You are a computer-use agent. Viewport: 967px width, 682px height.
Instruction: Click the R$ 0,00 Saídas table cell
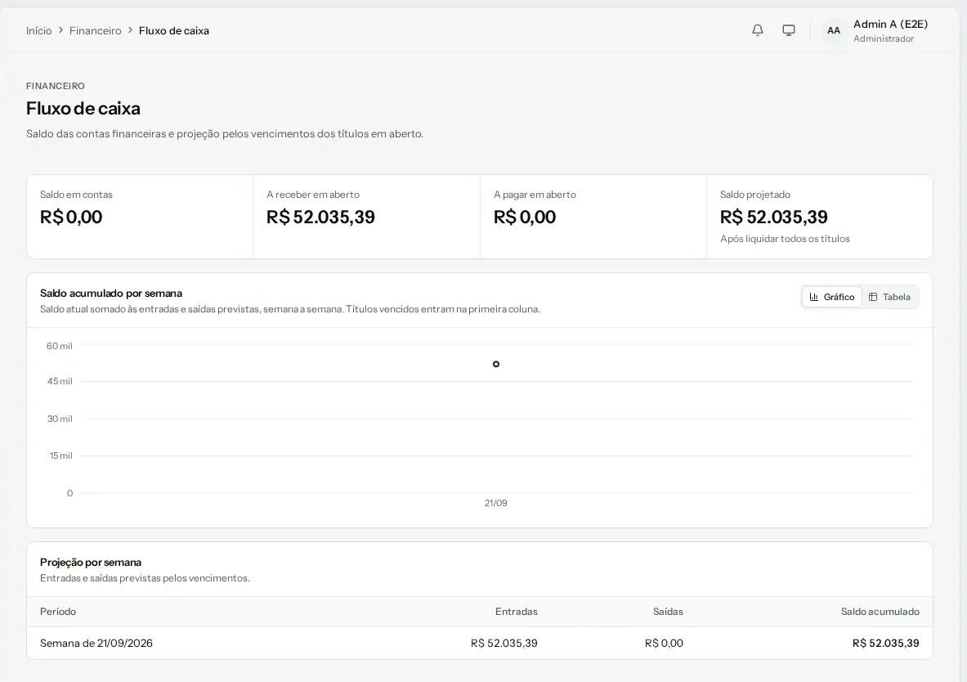pyautogui.click(x=664, y=643)
